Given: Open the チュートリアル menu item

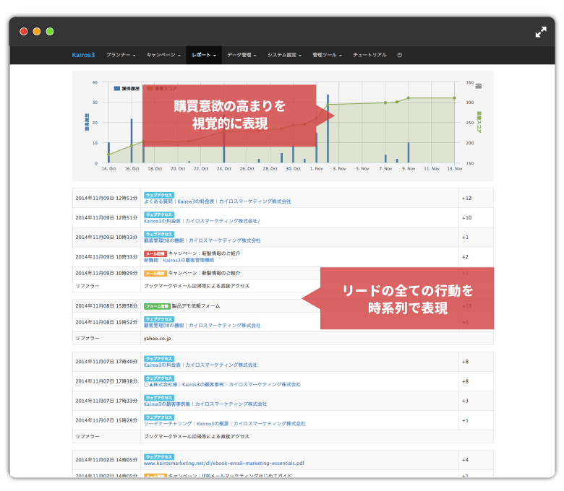Looking at the screenshot, I should [369, 55].
